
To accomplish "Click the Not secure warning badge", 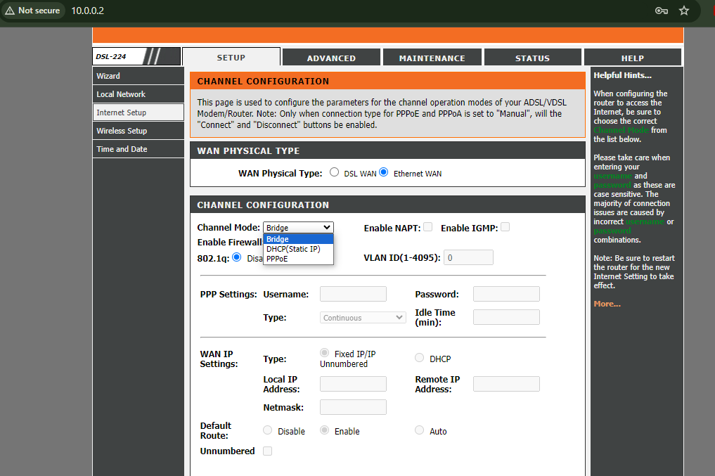I will pos(33,11).
